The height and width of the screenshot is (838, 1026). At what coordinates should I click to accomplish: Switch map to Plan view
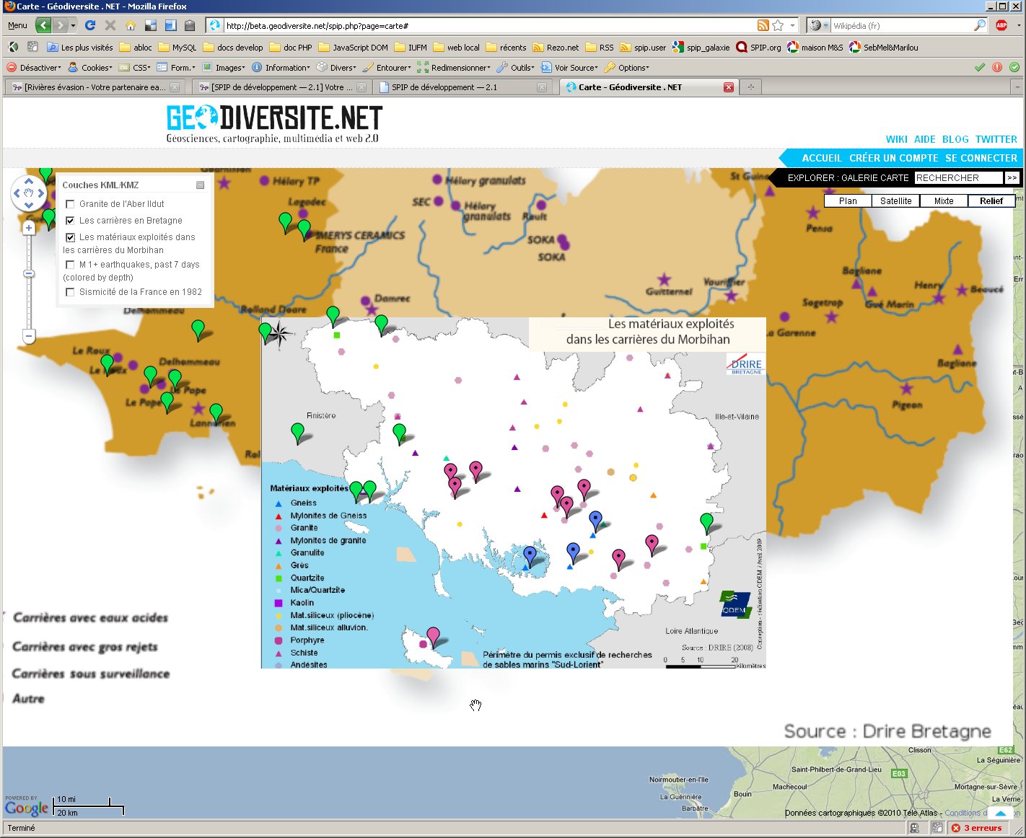pos(849,201)
